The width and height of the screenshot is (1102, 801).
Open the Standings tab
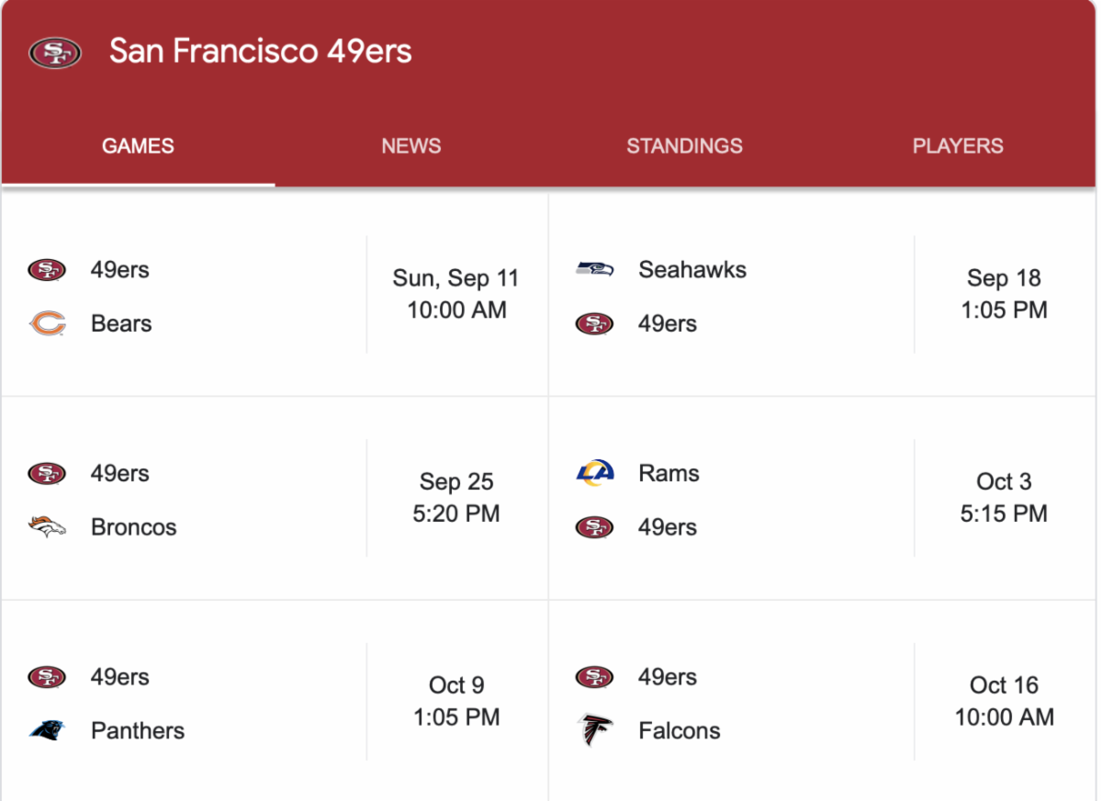coord(684,146)
